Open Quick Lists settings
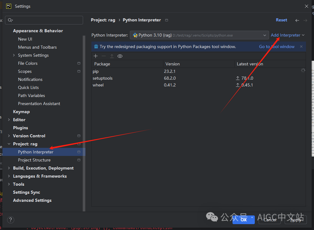 [28, 87]
